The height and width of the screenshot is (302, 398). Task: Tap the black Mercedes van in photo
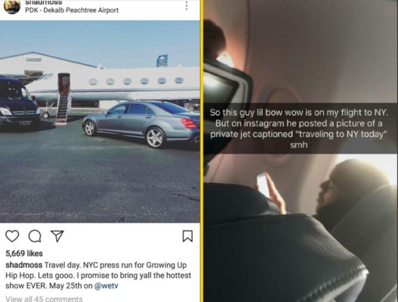20,103
